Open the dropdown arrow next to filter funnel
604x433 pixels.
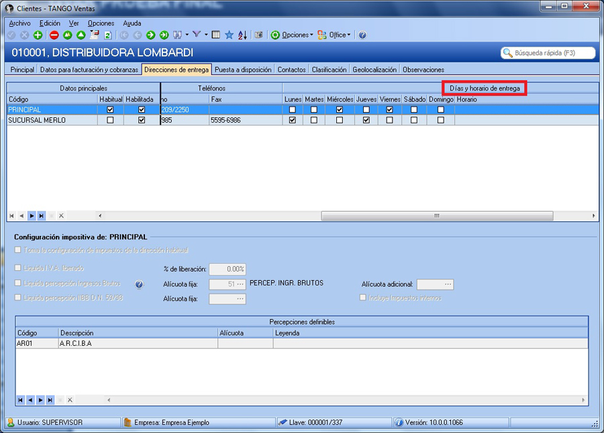click(206, 35)
